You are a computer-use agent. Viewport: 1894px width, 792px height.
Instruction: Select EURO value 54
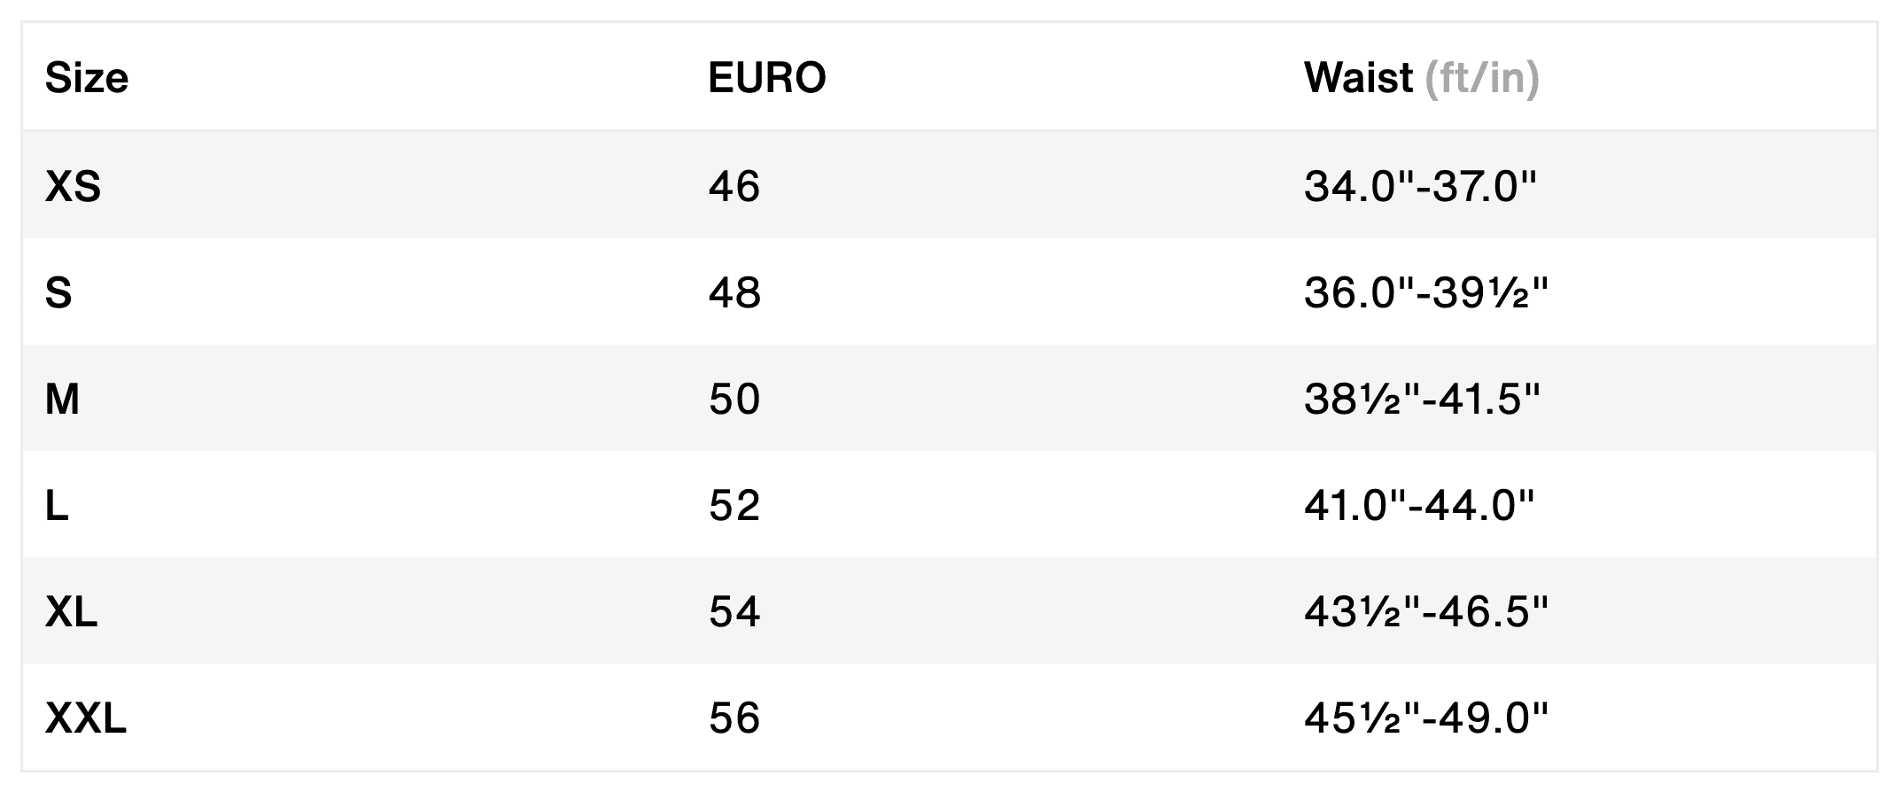(x=734, y=611)
